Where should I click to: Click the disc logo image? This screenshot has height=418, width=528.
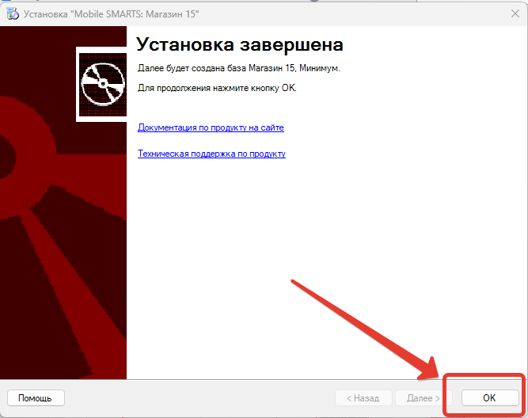(101, 84)
